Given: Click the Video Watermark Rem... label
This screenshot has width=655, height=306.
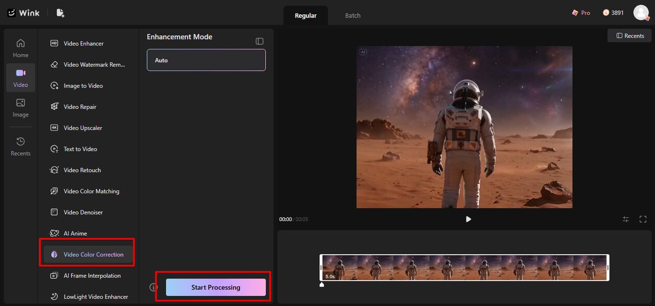Looking at the screenshot, I should [94, 64].
